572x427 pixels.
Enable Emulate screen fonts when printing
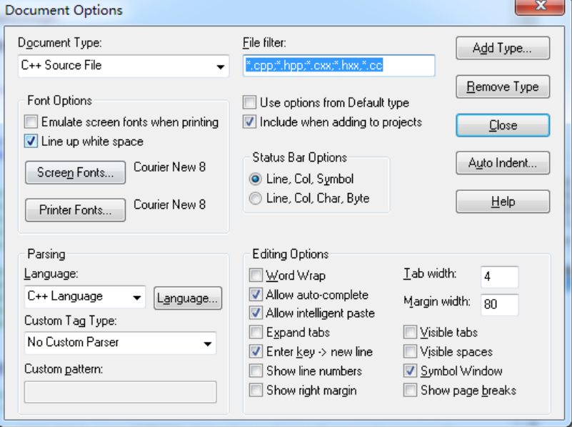pos(31,122)
